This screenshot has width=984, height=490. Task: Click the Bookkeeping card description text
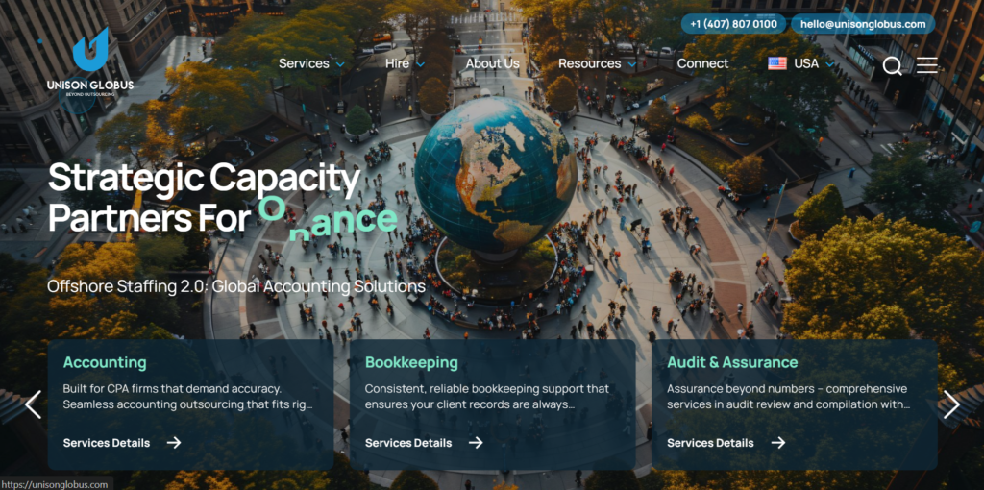(487, 397)
